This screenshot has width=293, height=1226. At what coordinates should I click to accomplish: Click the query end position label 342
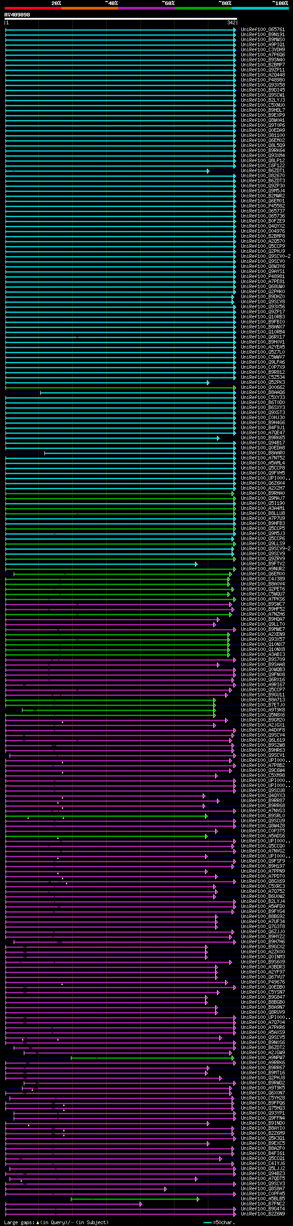(x=231, y=23)
